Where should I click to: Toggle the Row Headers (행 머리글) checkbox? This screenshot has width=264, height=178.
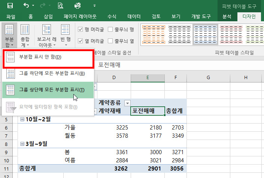[81, 29]
